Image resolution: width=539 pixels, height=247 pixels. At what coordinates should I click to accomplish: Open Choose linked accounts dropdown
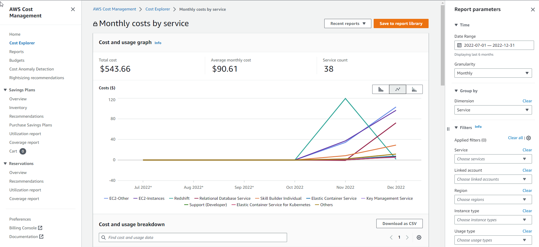pyautogui.click(x=493, y=179)
